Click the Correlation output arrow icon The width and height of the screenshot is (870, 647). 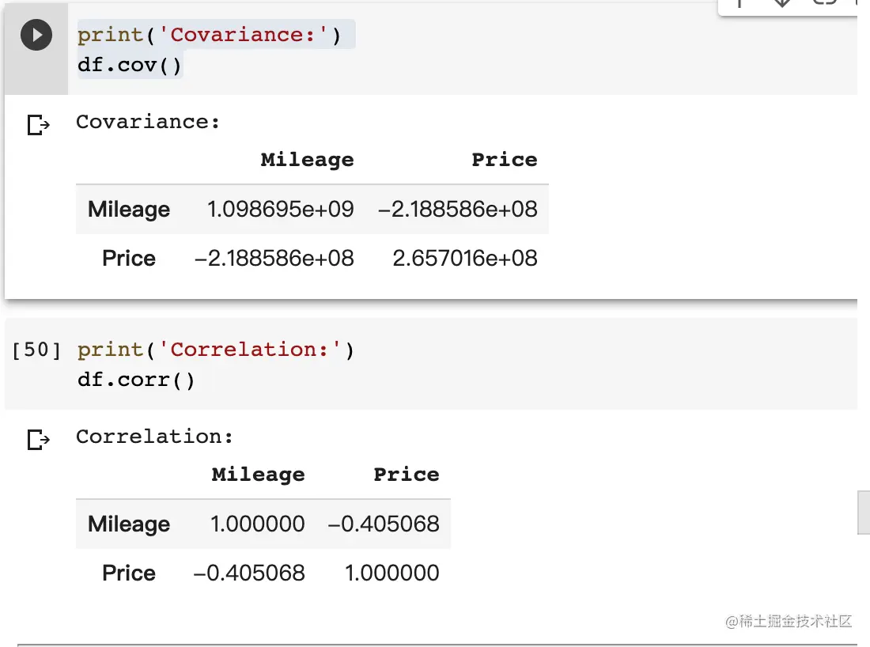pos(38,439)
